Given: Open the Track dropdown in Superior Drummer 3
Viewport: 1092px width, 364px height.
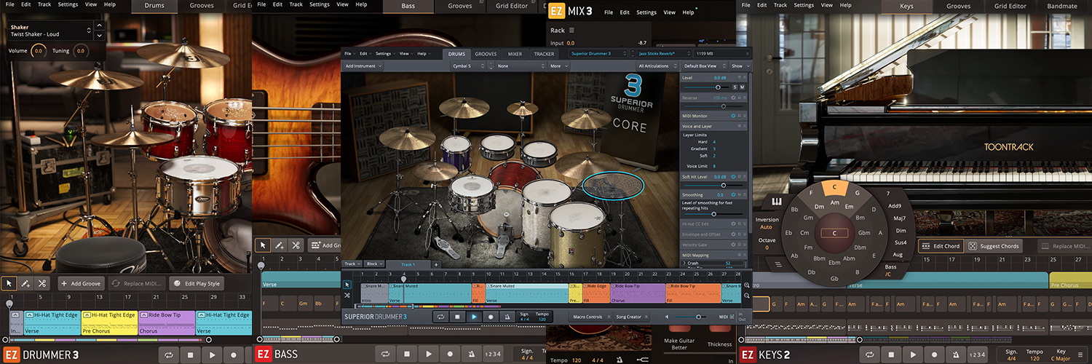Looking at the screenshot, I should pos(352,264).
